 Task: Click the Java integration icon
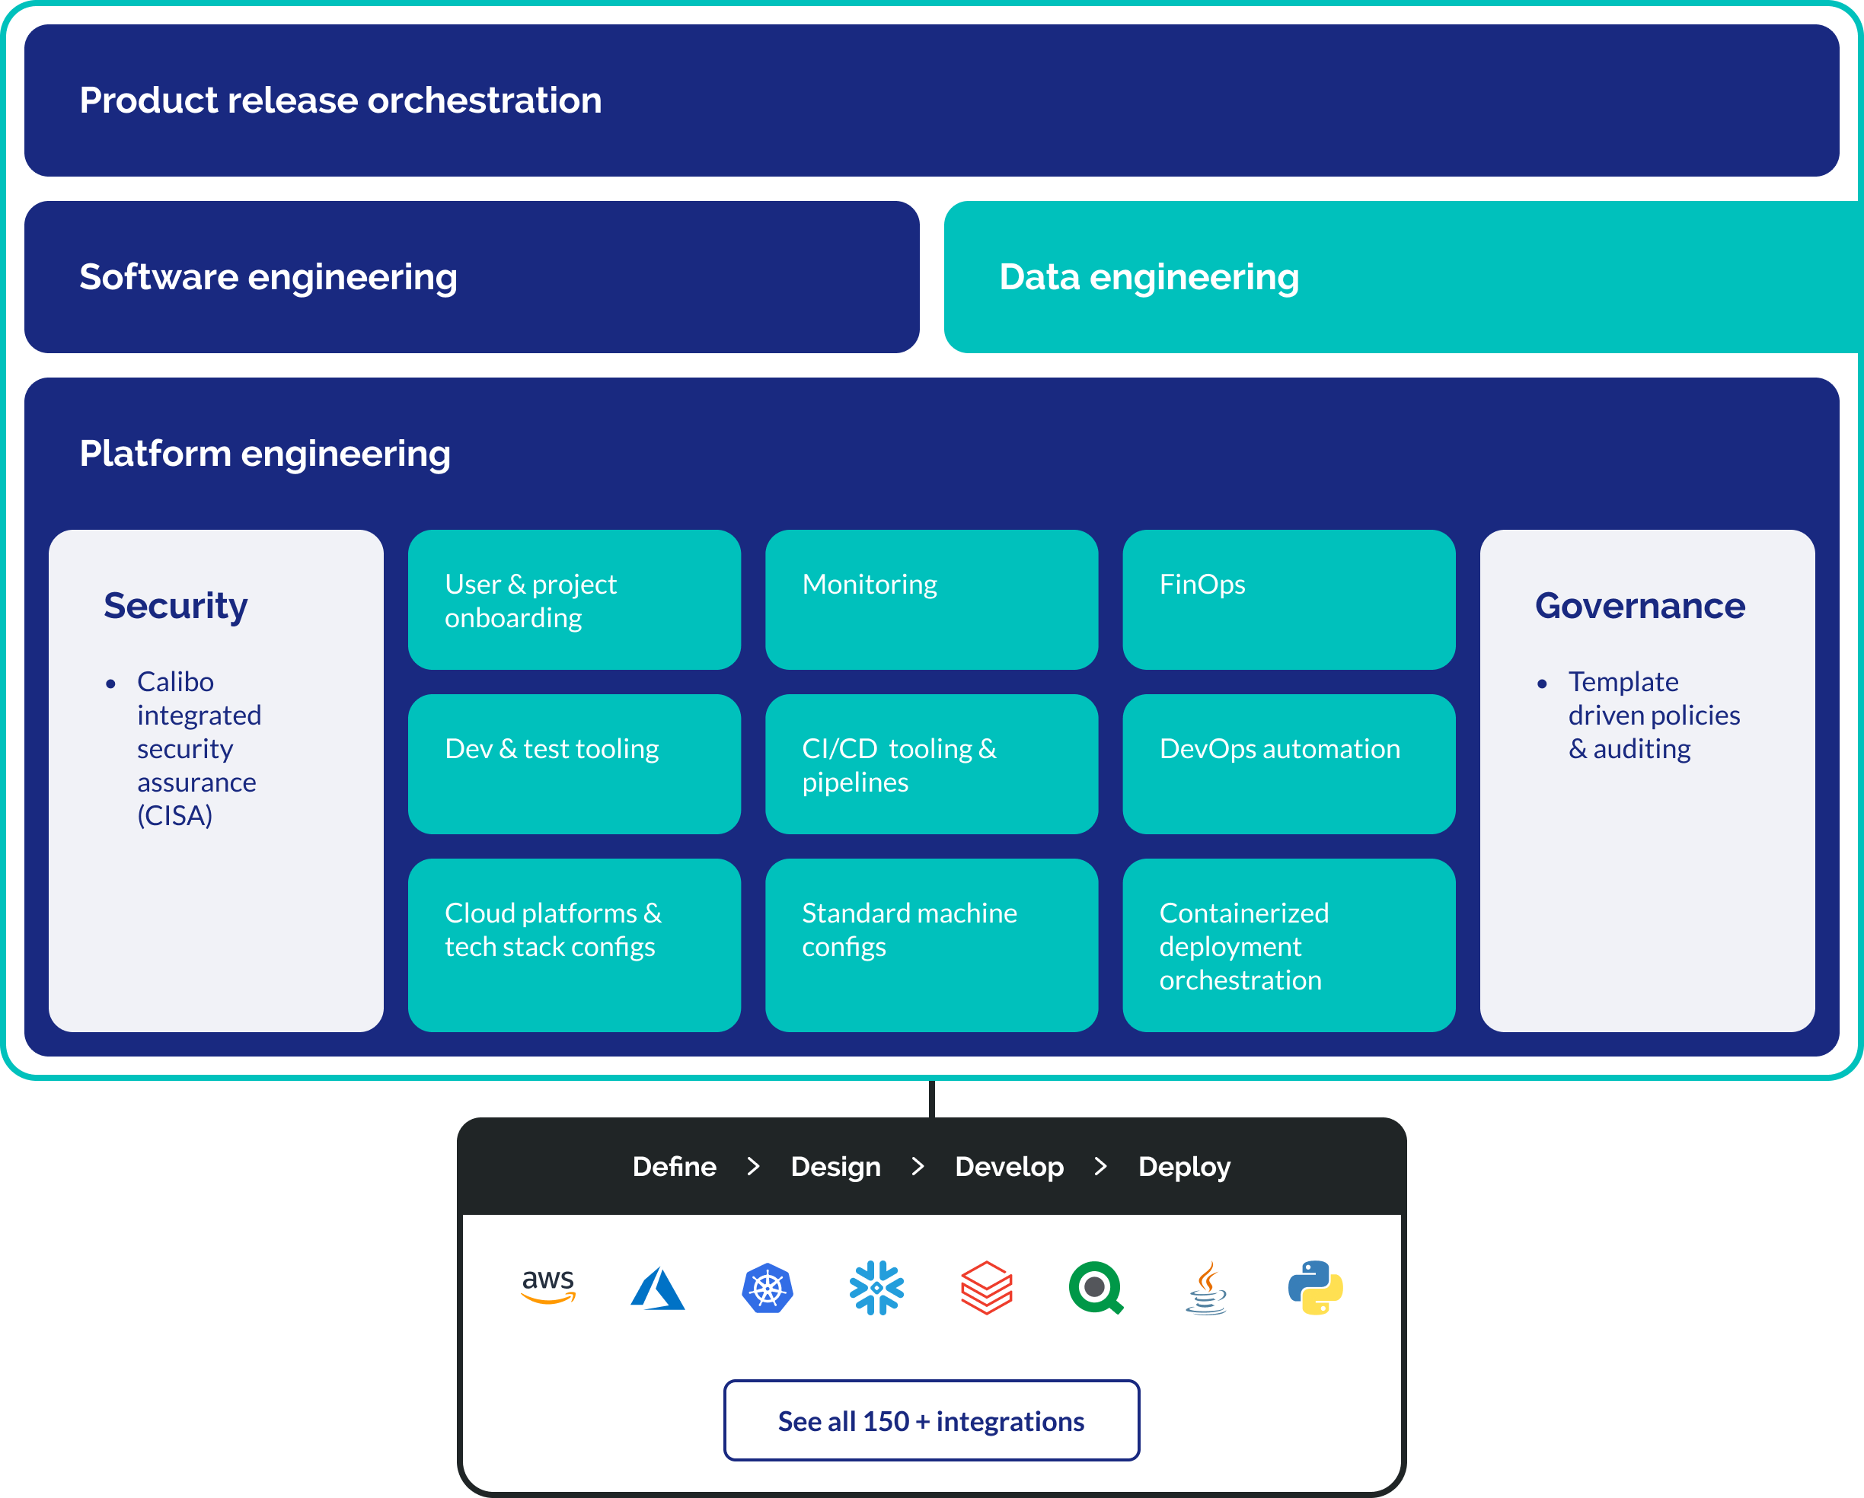click(1206, 1289)
